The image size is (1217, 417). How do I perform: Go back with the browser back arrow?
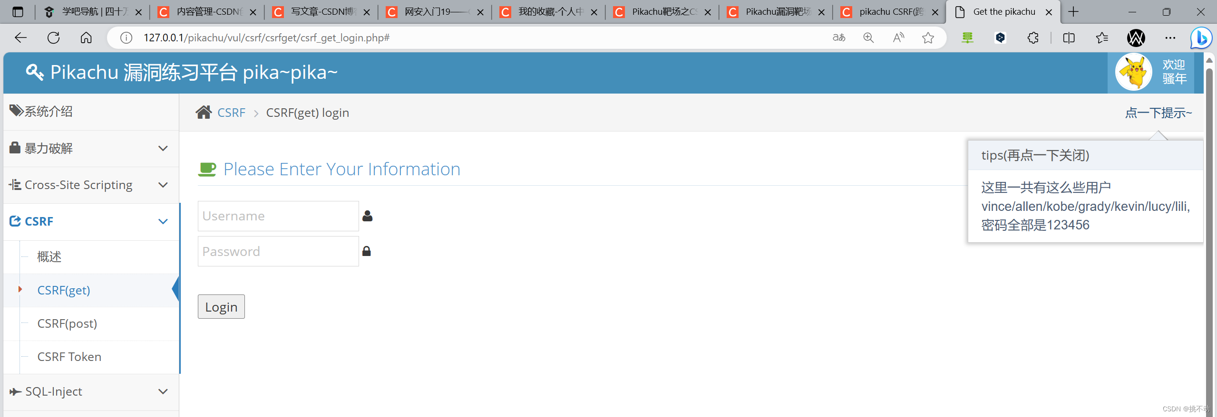click(x=20, y=38)
